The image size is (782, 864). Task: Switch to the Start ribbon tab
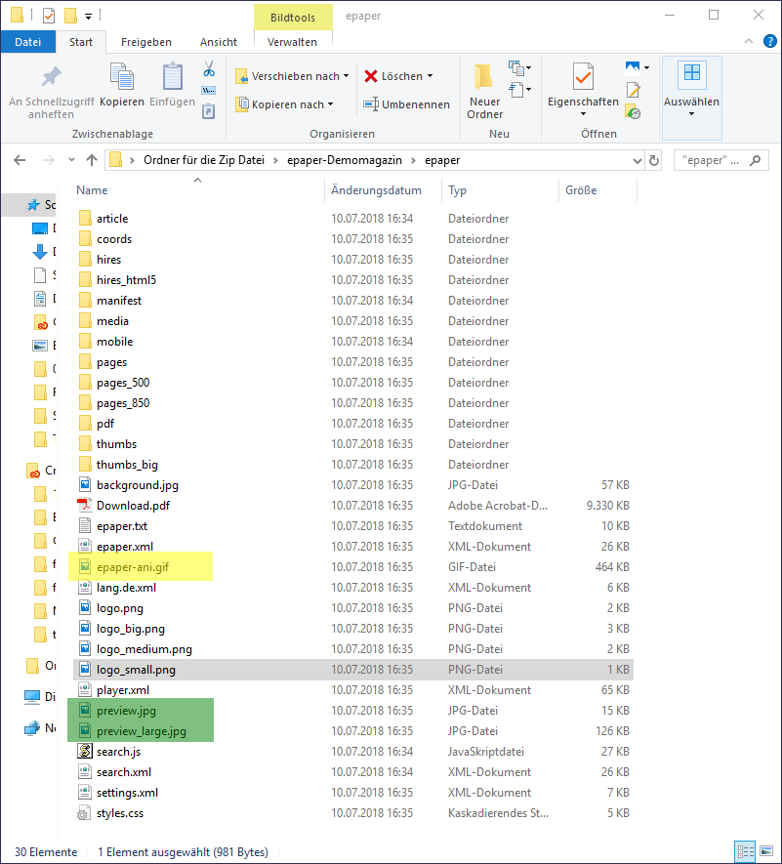click(81, 42)
